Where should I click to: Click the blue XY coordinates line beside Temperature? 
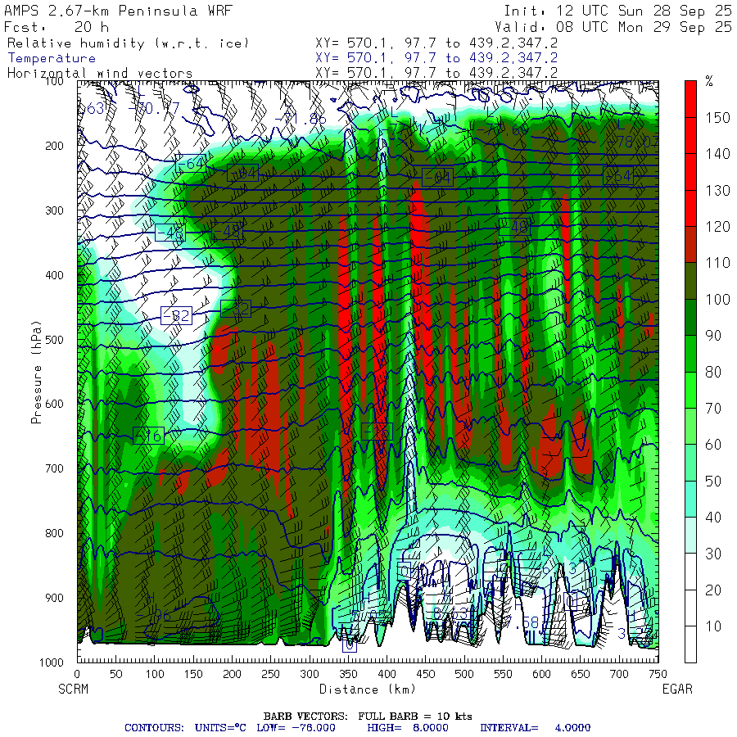pyautogui.click(x=436, y=58)
